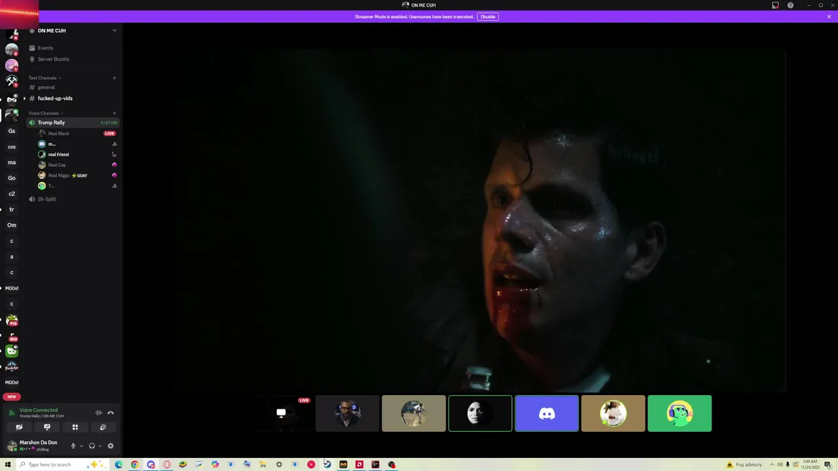Click 'Voice Connected' status text
The image size is (838, 471).
click(39, 410)
